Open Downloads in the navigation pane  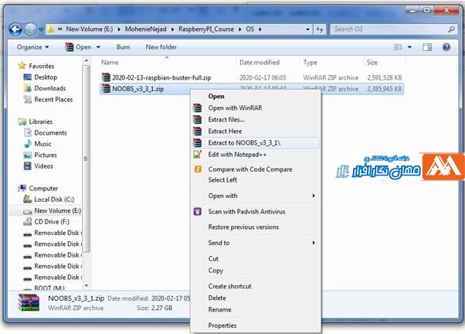point(49,88)
